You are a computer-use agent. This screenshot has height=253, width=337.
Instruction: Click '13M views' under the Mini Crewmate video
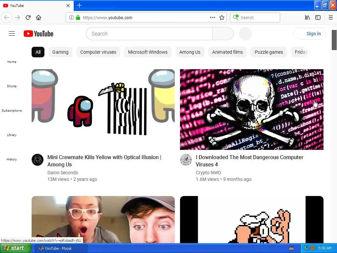(58, 179)
